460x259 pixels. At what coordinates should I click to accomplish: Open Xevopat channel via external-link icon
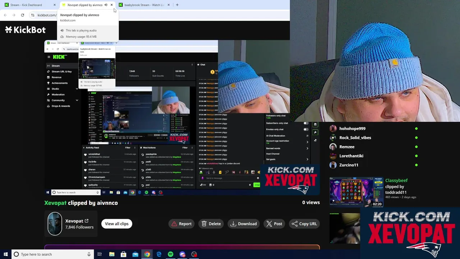87,221
